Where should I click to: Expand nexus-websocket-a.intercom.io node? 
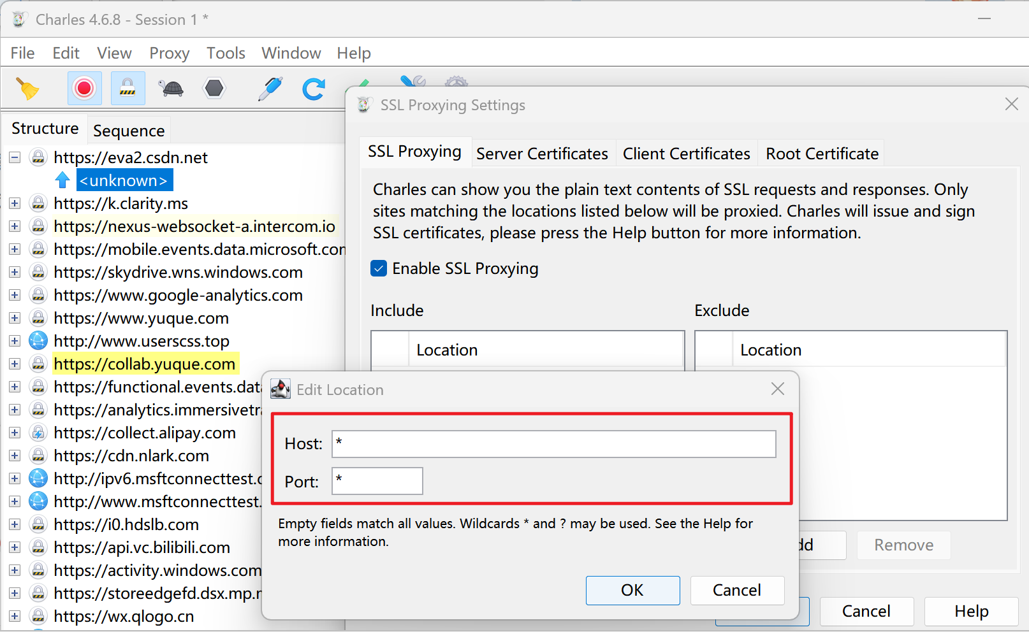15,226
